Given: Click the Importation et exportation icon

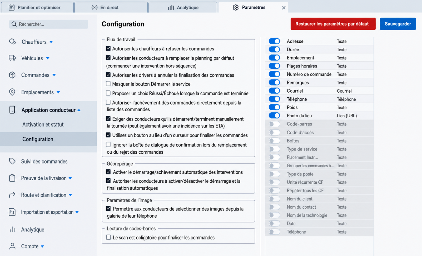Looking at the screenshot, I should tap(12, 212).
